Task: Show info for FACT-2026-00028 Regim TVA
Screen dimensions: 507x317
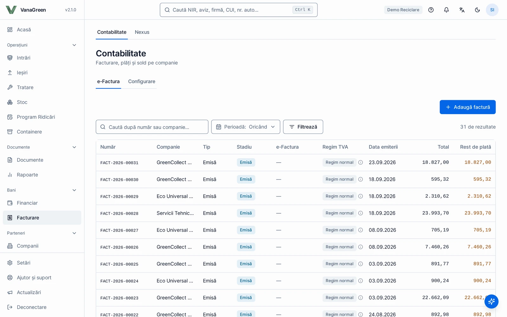Action: point(361,213)
